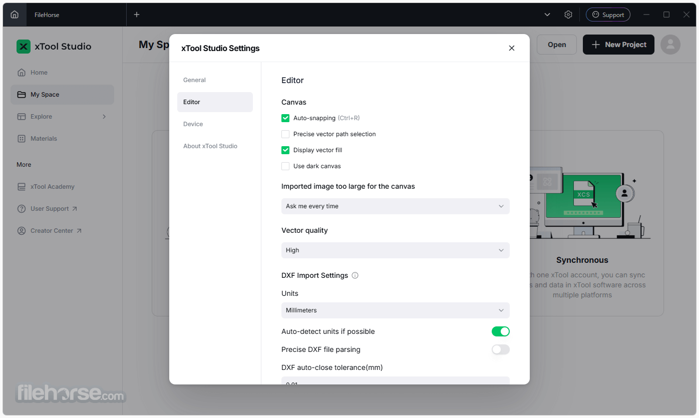Add a new tab with the plus icon
The width and height of the screenshot is (699, 418).
pyautogui.click(x=137, y=15)
